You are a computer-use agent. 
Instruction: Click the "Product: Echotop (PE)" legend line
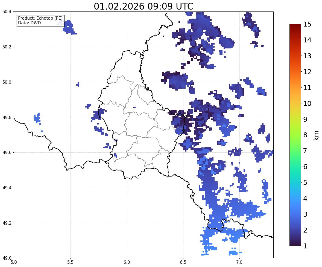[x=40, y=18]
